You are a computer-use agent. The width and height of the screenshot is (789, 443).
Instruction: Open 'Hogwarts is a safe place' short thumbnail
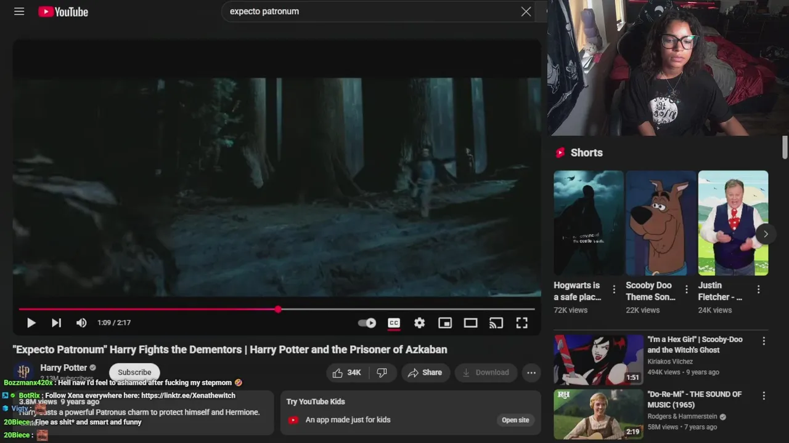coord(589,223)
